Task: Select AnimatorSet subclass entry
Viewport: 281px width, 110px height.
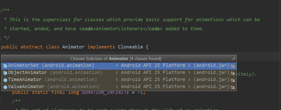Action: 119,66
